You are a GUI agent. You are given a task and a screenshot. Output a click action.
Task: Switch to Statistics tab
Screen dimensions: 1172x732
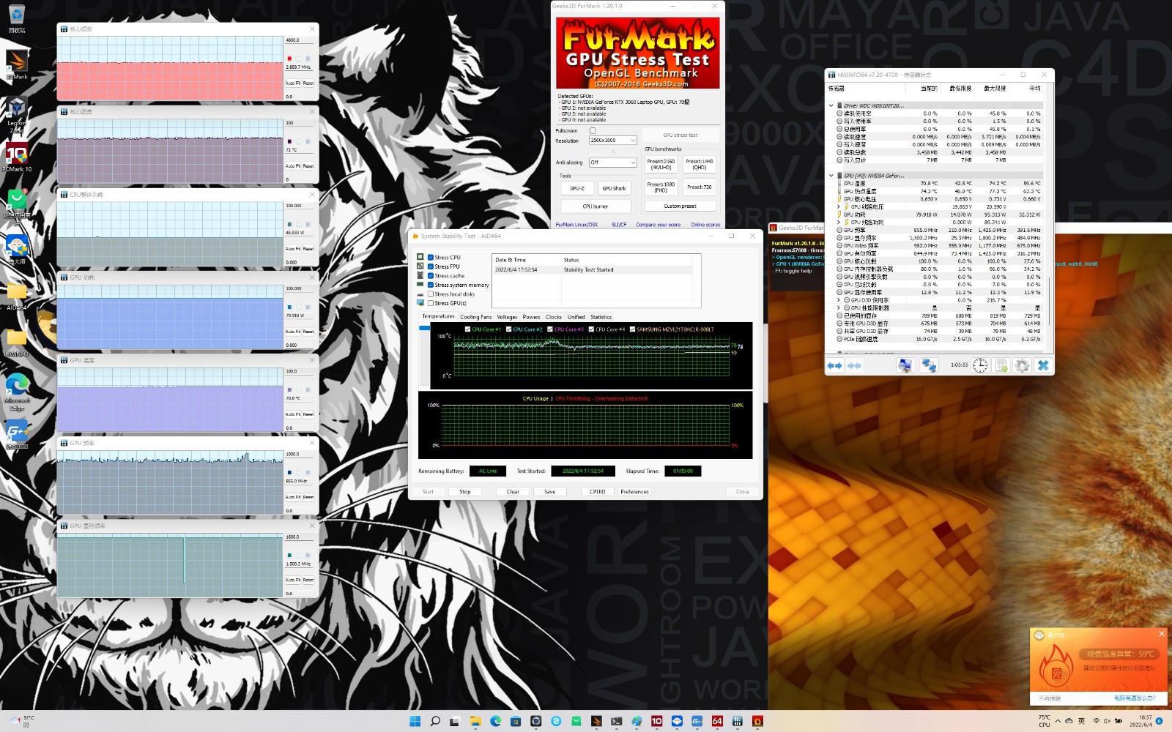pyautogui.click(x=601, y=317)
